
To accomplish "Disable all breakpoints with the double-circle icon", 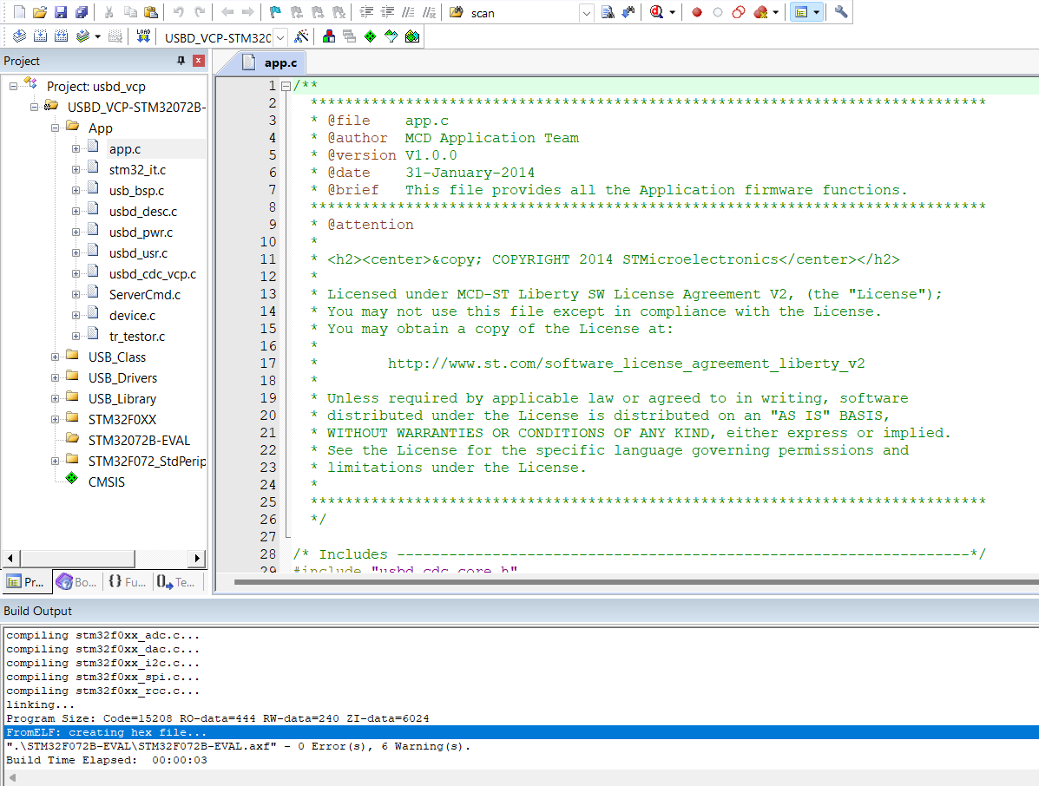I will (738, 13).
